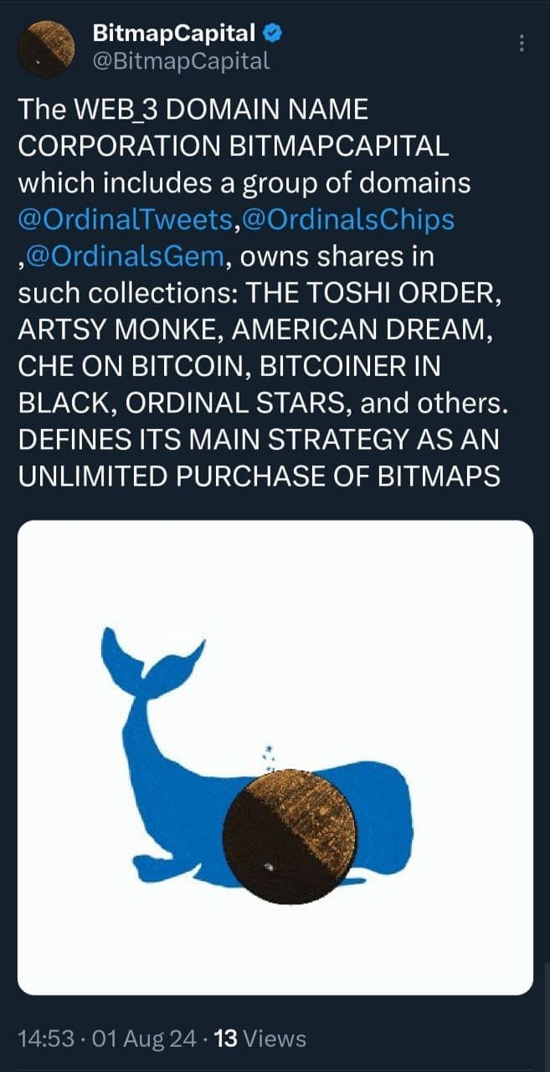The image size is (550, 1072).
Task: Show the 13 Views analytics
Action: pos(260,1038)
